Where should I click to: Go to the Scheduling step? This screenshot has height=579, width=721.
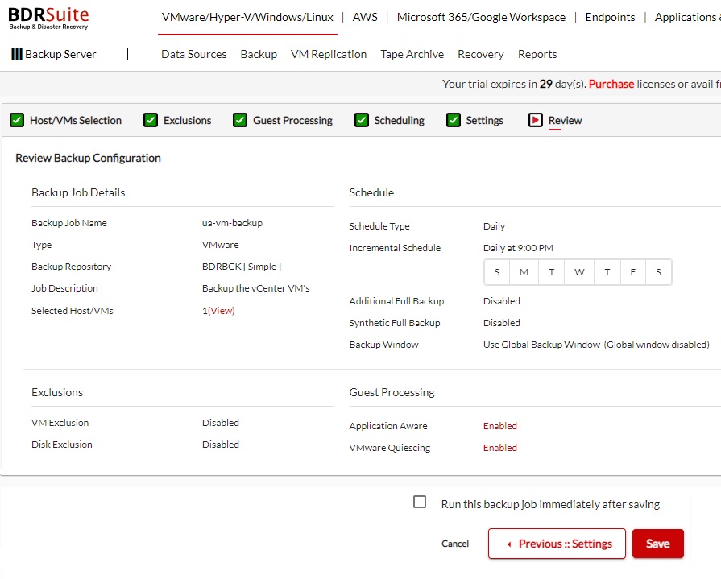click(399, 121)
